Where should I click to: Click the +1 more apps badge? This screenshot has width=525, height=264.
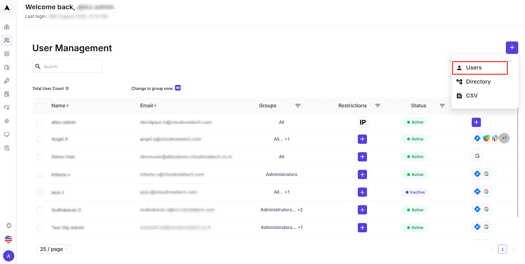(504, 138)
